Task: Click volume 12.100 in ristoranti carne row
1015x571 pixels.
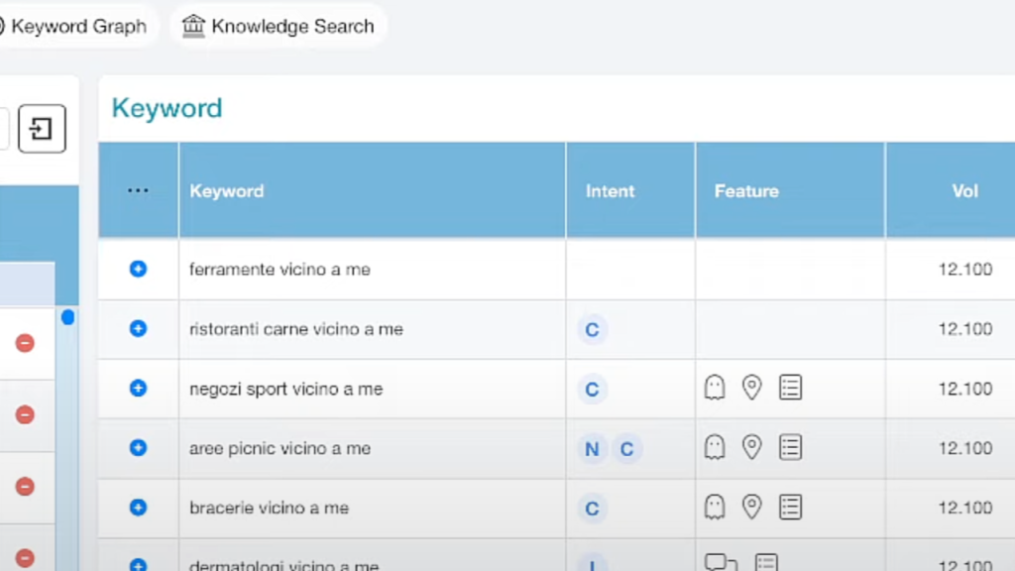Action: [965, 329]
